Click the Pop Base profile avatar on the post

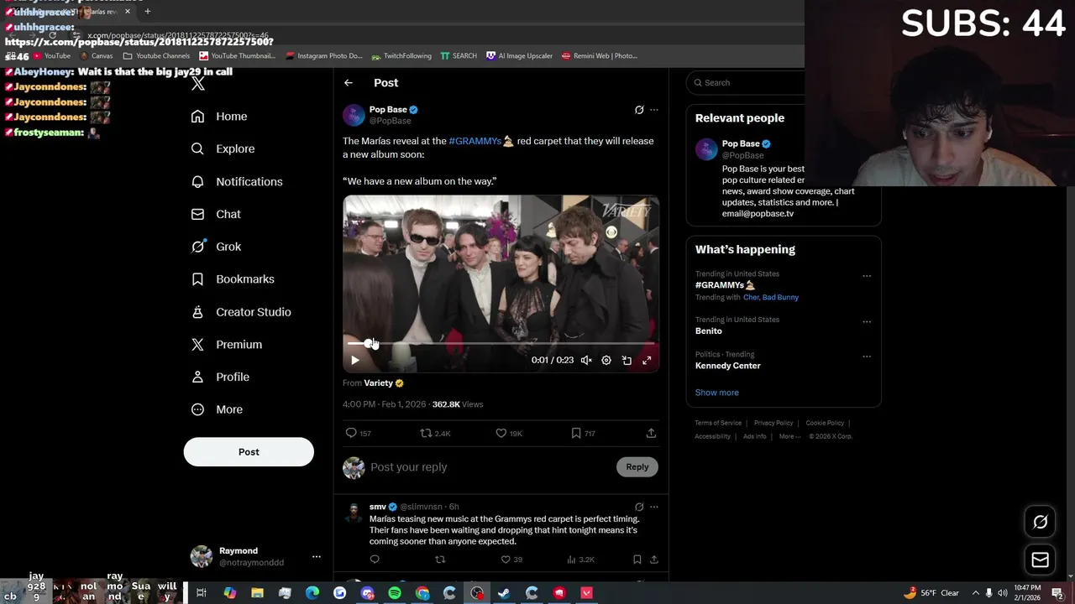(x=354, y=115)
